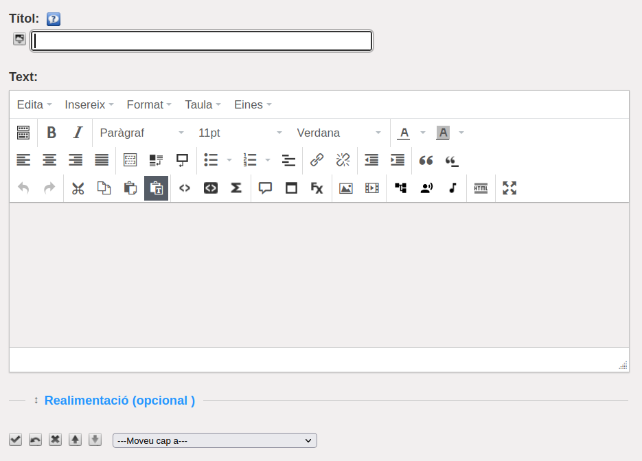Toggle italic formatting
Screen dimensions: 642x461
click(x=78, y=133)
